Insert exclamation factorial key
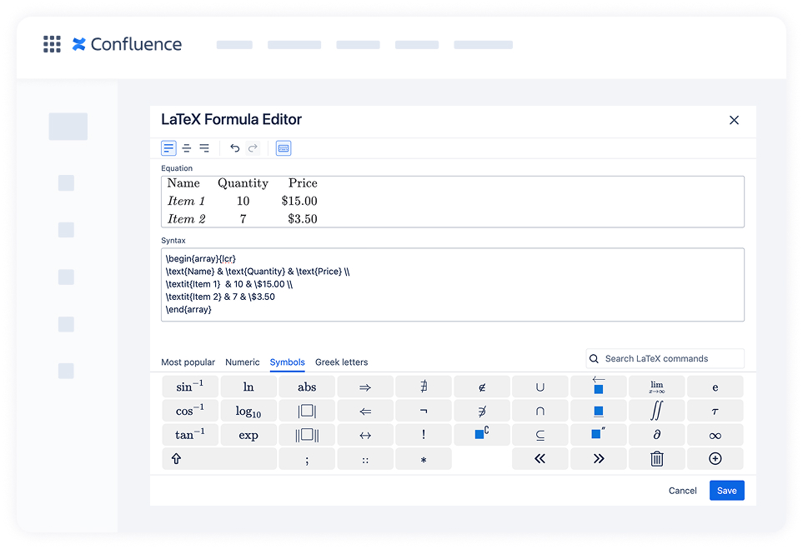Screen dimensions: 803x549 424,435
